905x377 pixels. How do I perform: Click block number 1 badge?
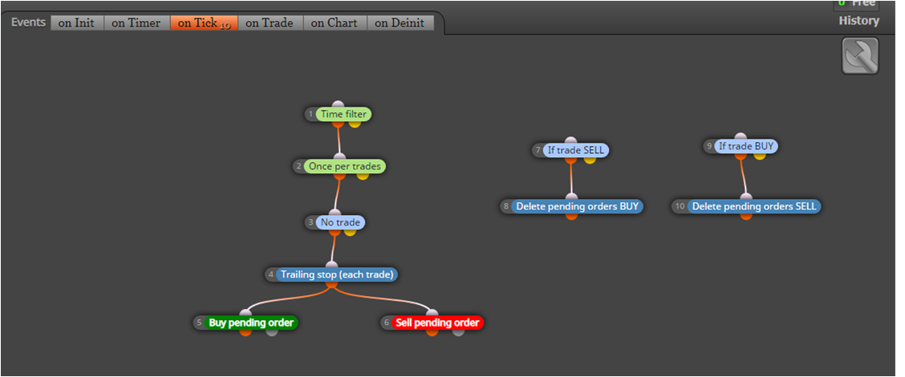point(310,115)
